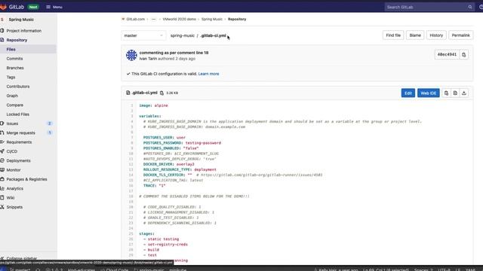
Task: Click the Next badge by logo
Action: (33, 7)
